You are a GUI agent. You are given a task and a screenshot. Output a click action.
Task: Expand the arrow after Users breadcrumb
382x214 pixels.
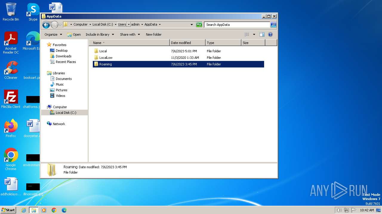[x=129, y=25]
